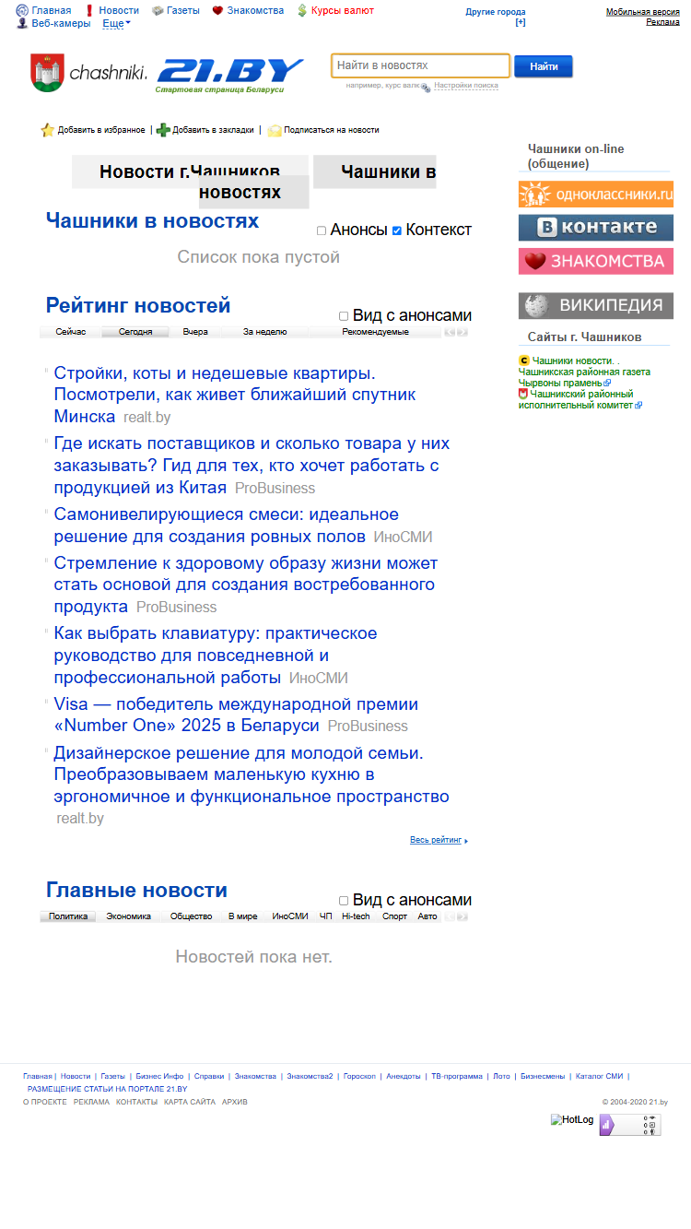Image resolution: width=691 pixels, height=1229 pixels.
Task: Open the grey Википедия banner
Action: click(595, 305)
